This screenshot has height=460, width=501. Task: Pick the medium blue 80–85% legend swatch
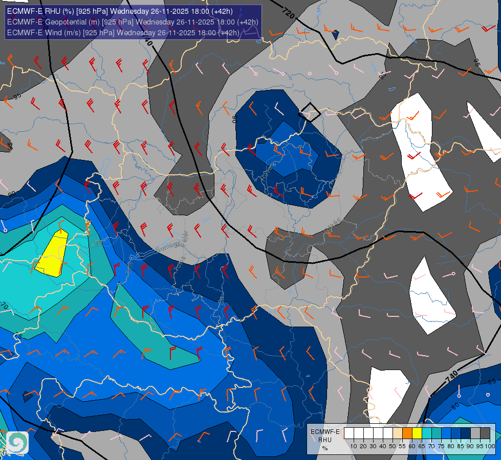point(456,433)
